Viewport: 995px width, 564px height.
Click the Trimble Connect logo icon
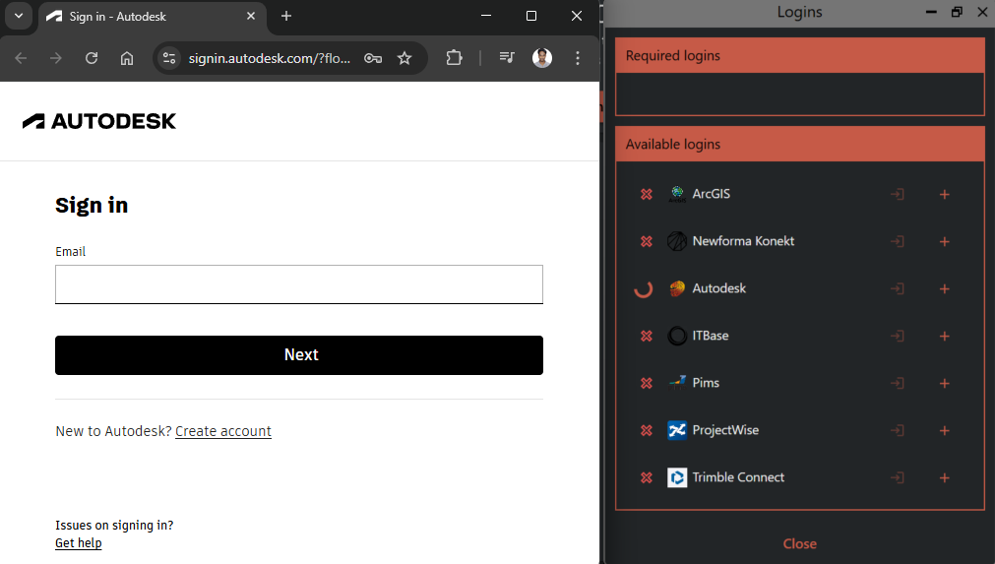677,477
